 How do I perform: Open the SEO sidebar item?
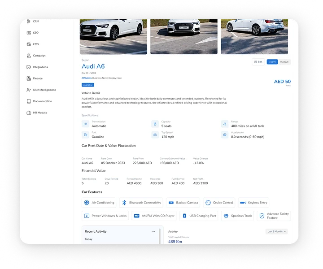35,33
